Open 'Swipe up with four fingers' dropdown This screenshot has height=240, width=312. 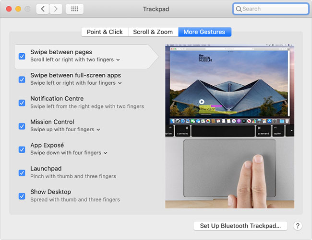point(65,130)
